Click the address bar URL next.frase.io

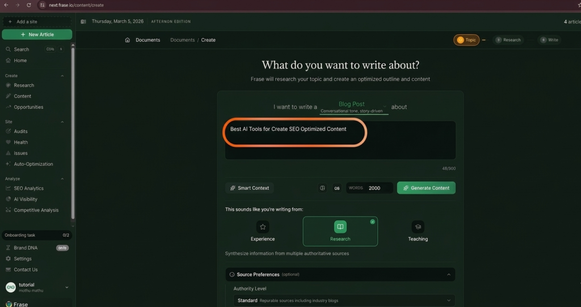click(x=77, y=5)
